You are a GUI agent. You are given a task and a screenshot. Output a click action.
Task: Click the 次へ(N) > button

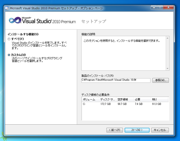[x=137, y=130]
